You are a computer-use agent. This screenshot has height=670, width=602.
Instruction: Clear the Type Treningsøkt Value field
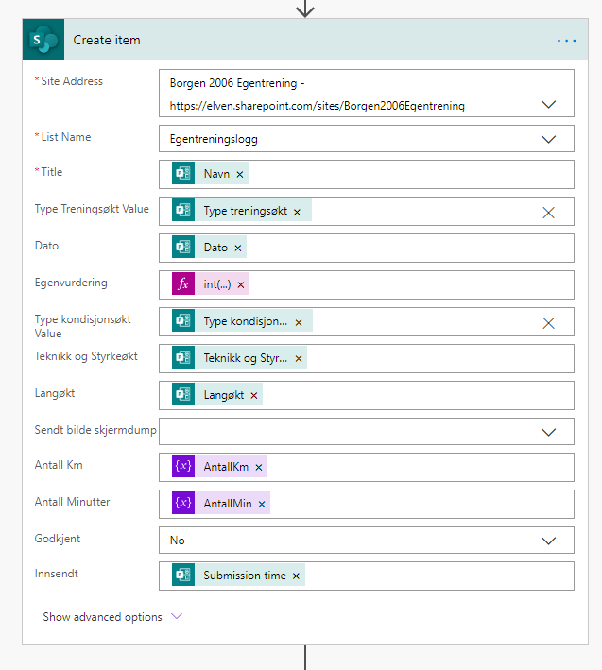coord(548,213)
